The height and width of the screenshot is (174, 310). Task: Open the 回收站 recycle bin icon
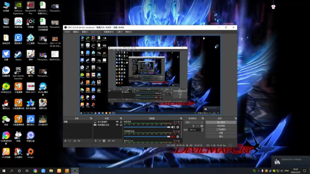coord(6,23)
